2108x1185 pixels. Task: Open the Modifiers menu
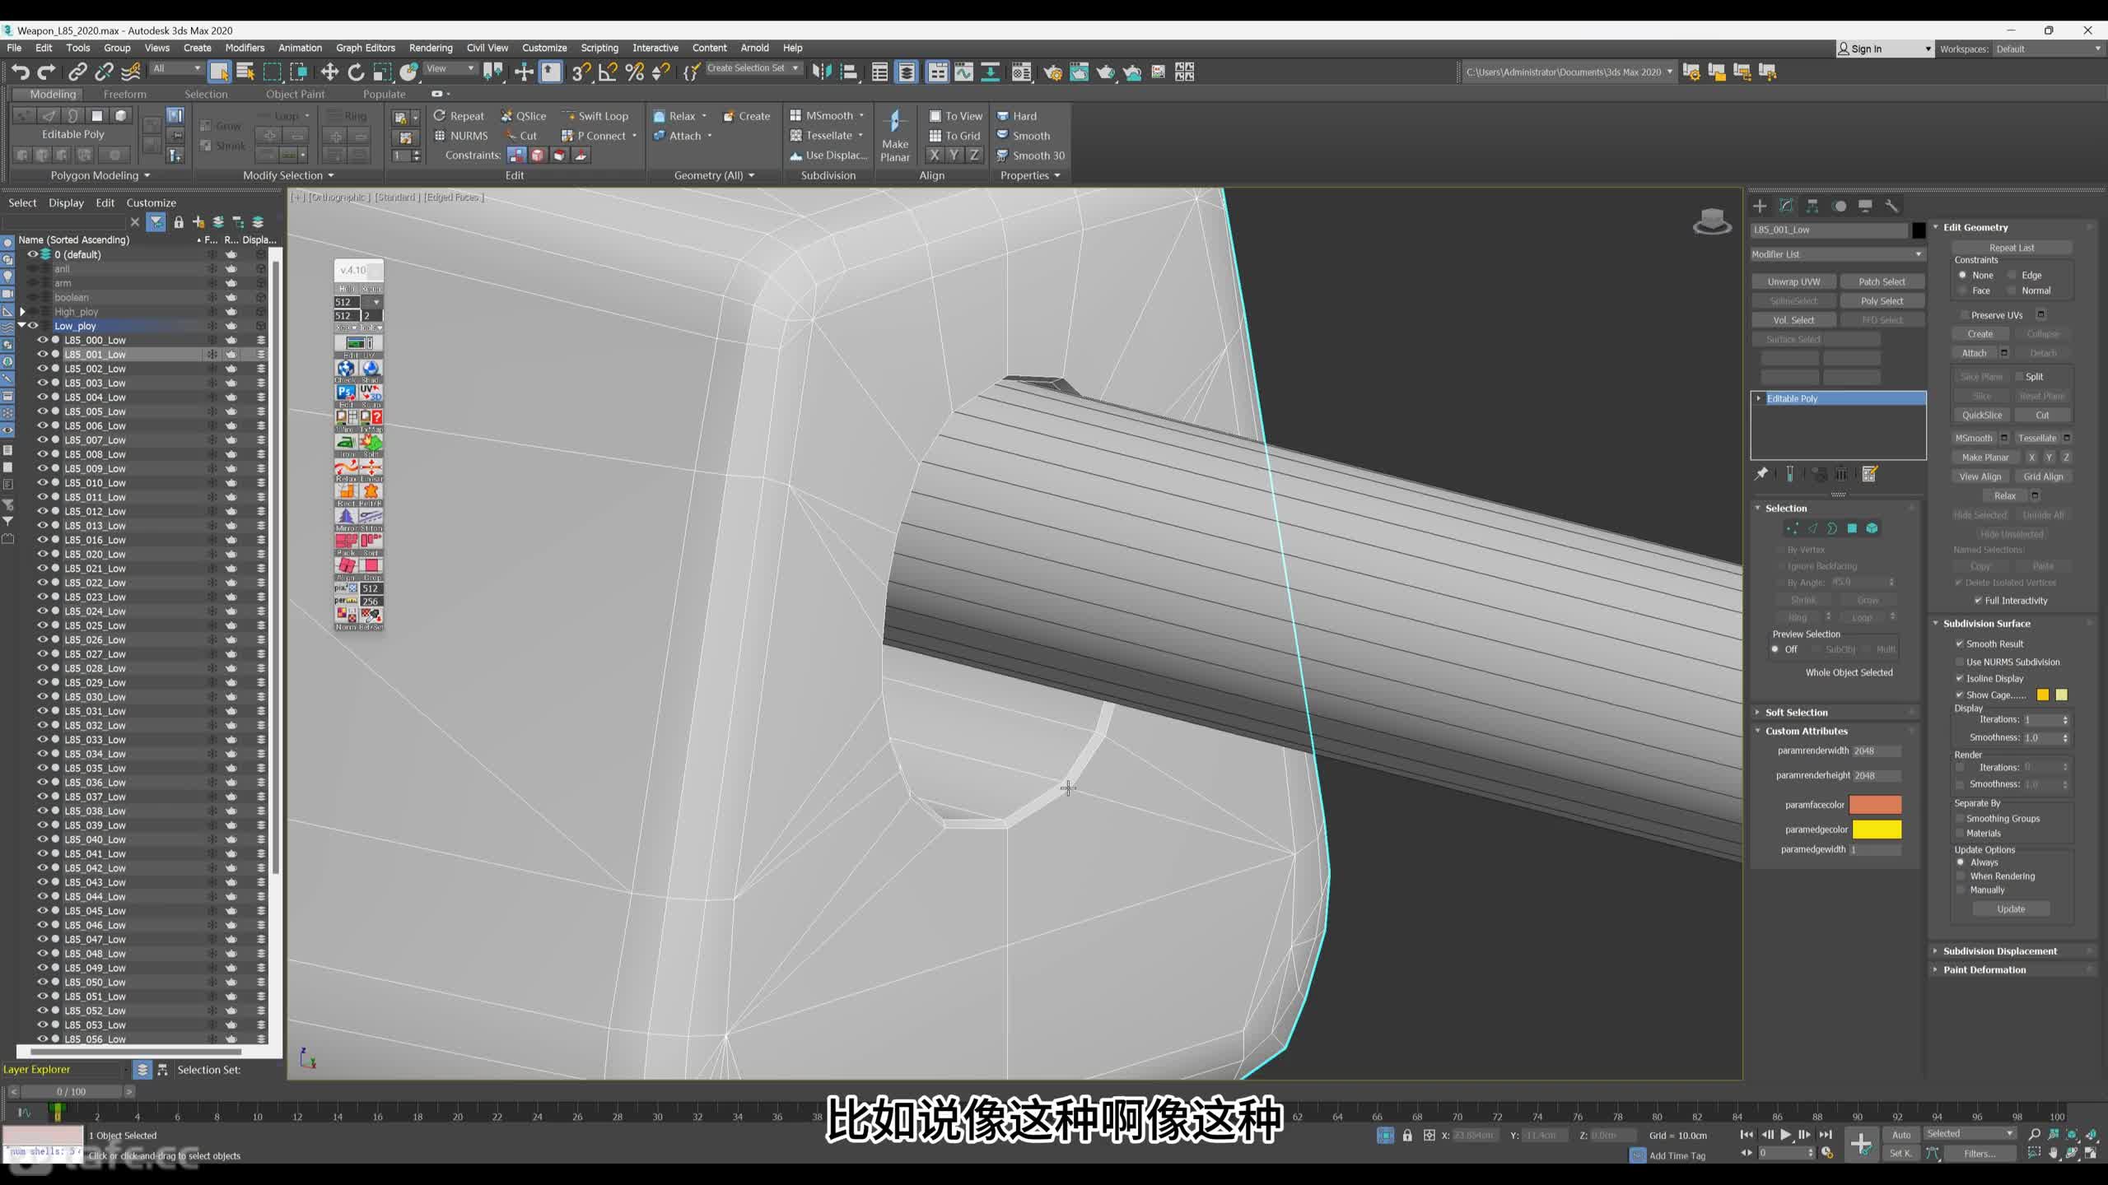click(245, 48)
